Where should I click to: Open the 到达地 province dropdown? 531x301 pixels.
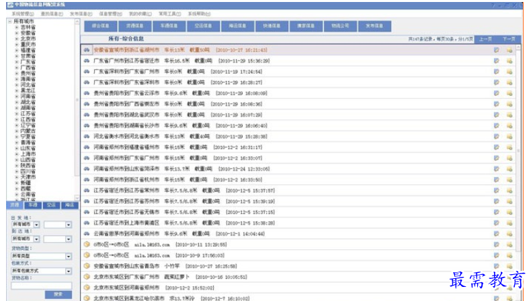[36, 239]
